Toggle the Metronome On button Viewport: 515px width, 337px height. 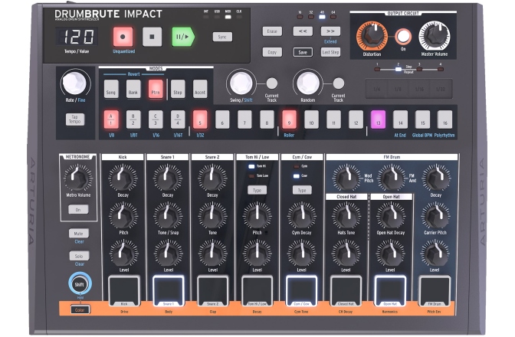click(78, 209)
